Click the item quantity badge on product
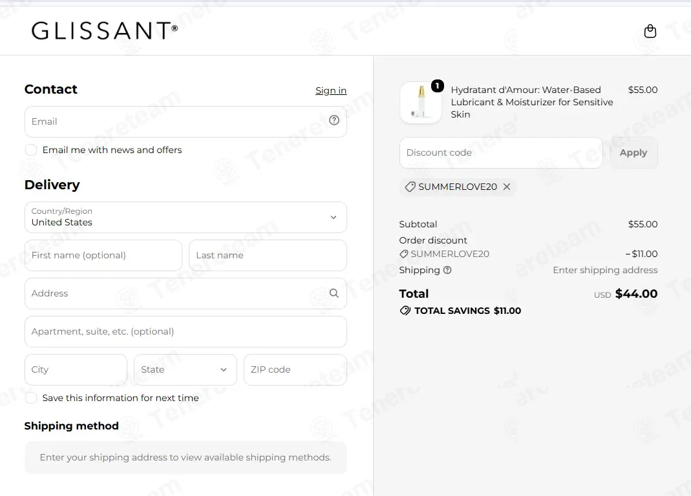This screenshot has height=496, width=691. (437, 85)
